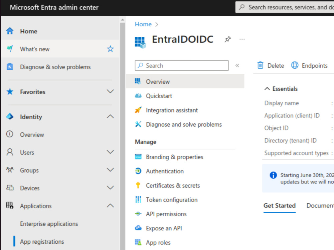The width and height of the screenshot is (334, 250).
Task: Click the Integration assistant rocket icon
Action: 138,110
